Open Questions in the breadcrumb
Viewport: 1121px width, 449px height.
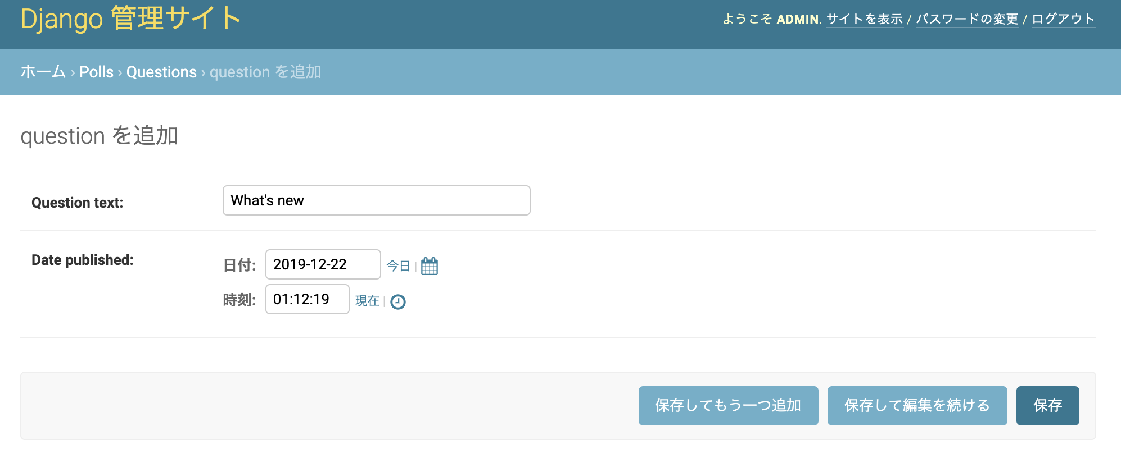pos(161,72)
